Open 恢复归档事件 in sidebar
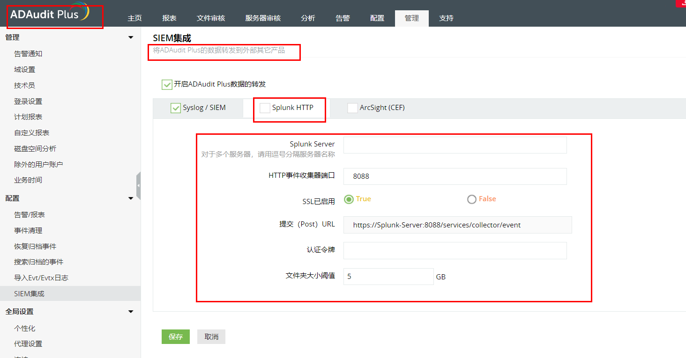This screenshot has width=686, height=358. (x=35, y=247)
